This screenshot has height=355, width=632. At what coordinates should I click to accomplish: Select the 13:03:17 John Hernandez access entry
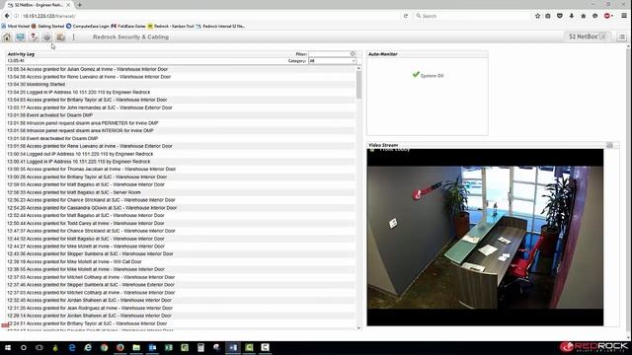click(x=181, y=107)
